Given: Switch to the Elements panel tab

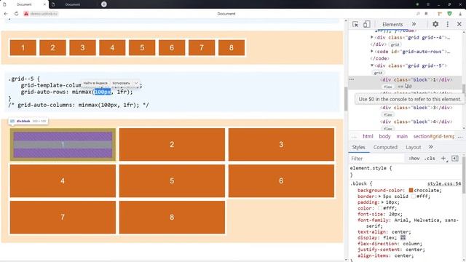Looking at the screenshot, I should pos(392,24).
